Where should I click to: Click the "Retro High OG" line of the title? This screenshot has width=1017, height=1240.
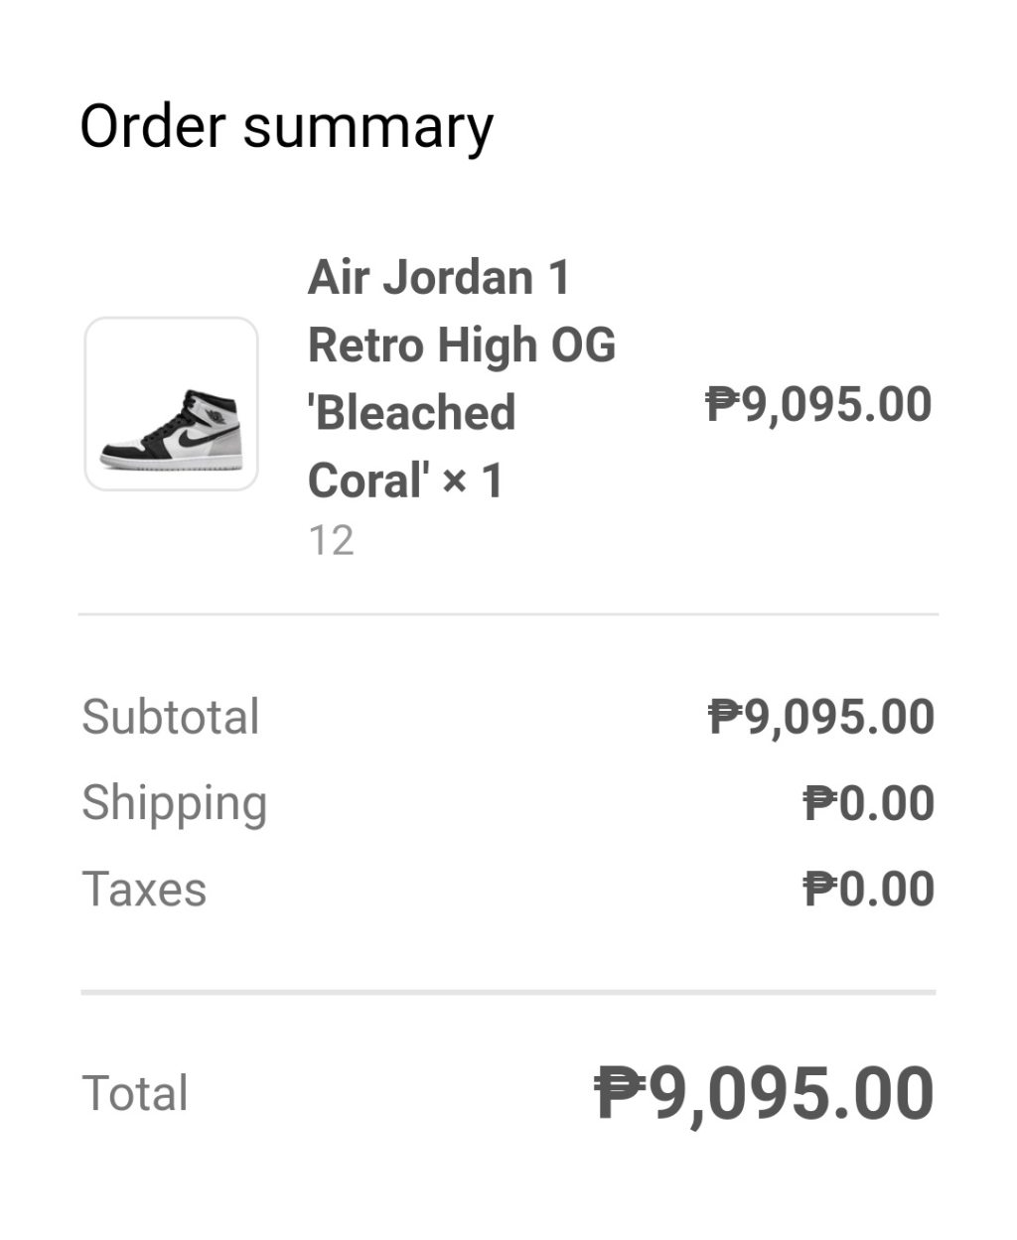[x=462, y=345]
